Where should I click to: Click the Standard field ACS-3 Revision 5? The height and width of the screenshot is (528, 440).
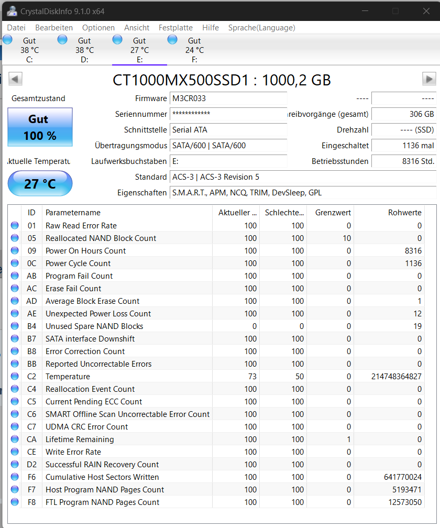(303, 177)
